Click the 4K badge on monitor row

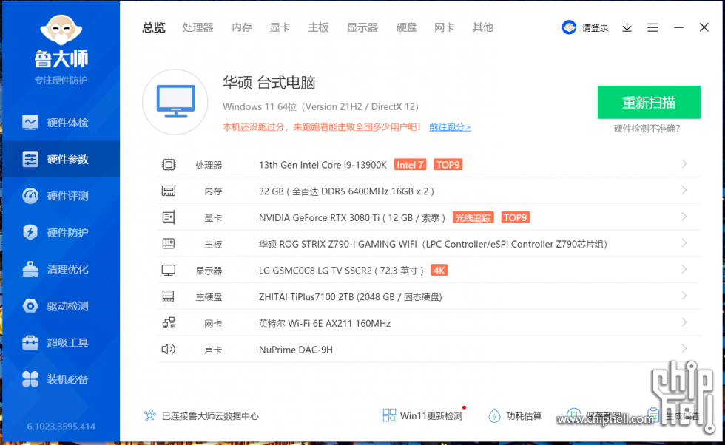click(439, 271)
